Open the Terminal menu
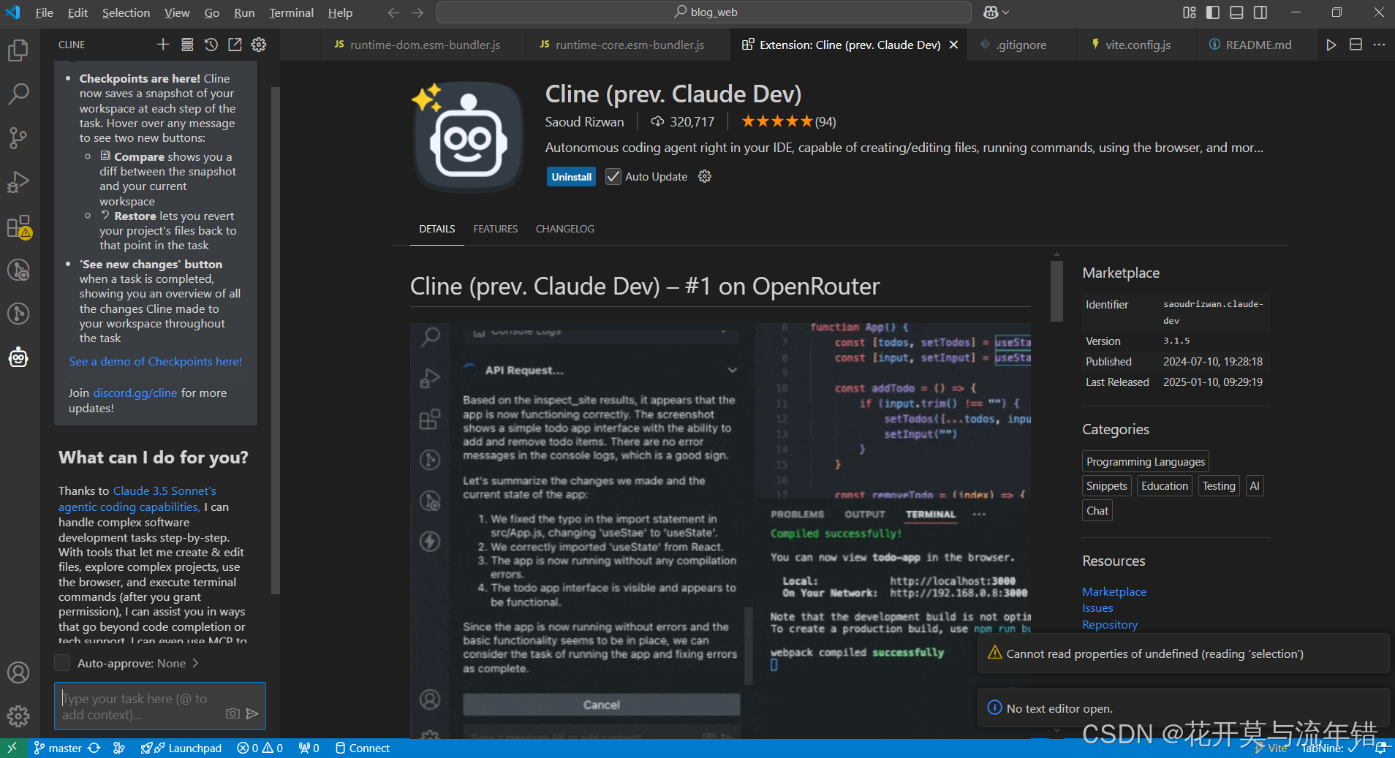This screenshot has height=758, width=1395. (291, 12)
